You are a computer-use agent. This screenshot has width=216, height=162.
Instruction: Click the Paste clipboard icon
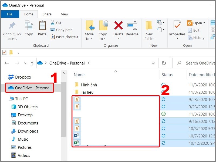[42, 25]
